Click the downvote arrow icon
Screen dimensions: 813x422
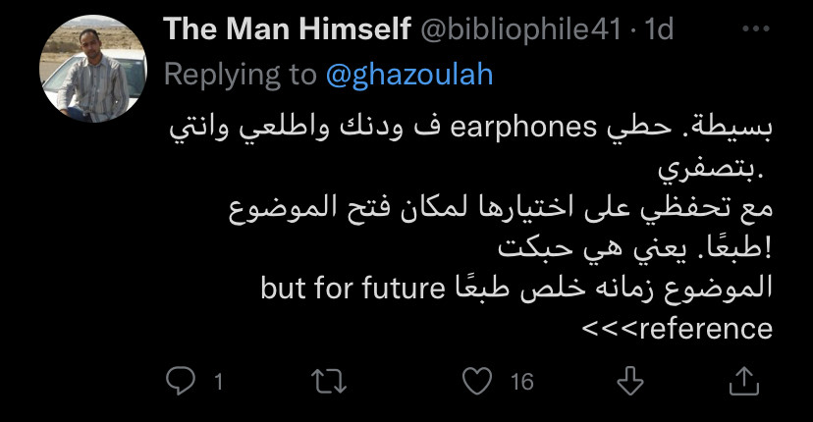630,381
